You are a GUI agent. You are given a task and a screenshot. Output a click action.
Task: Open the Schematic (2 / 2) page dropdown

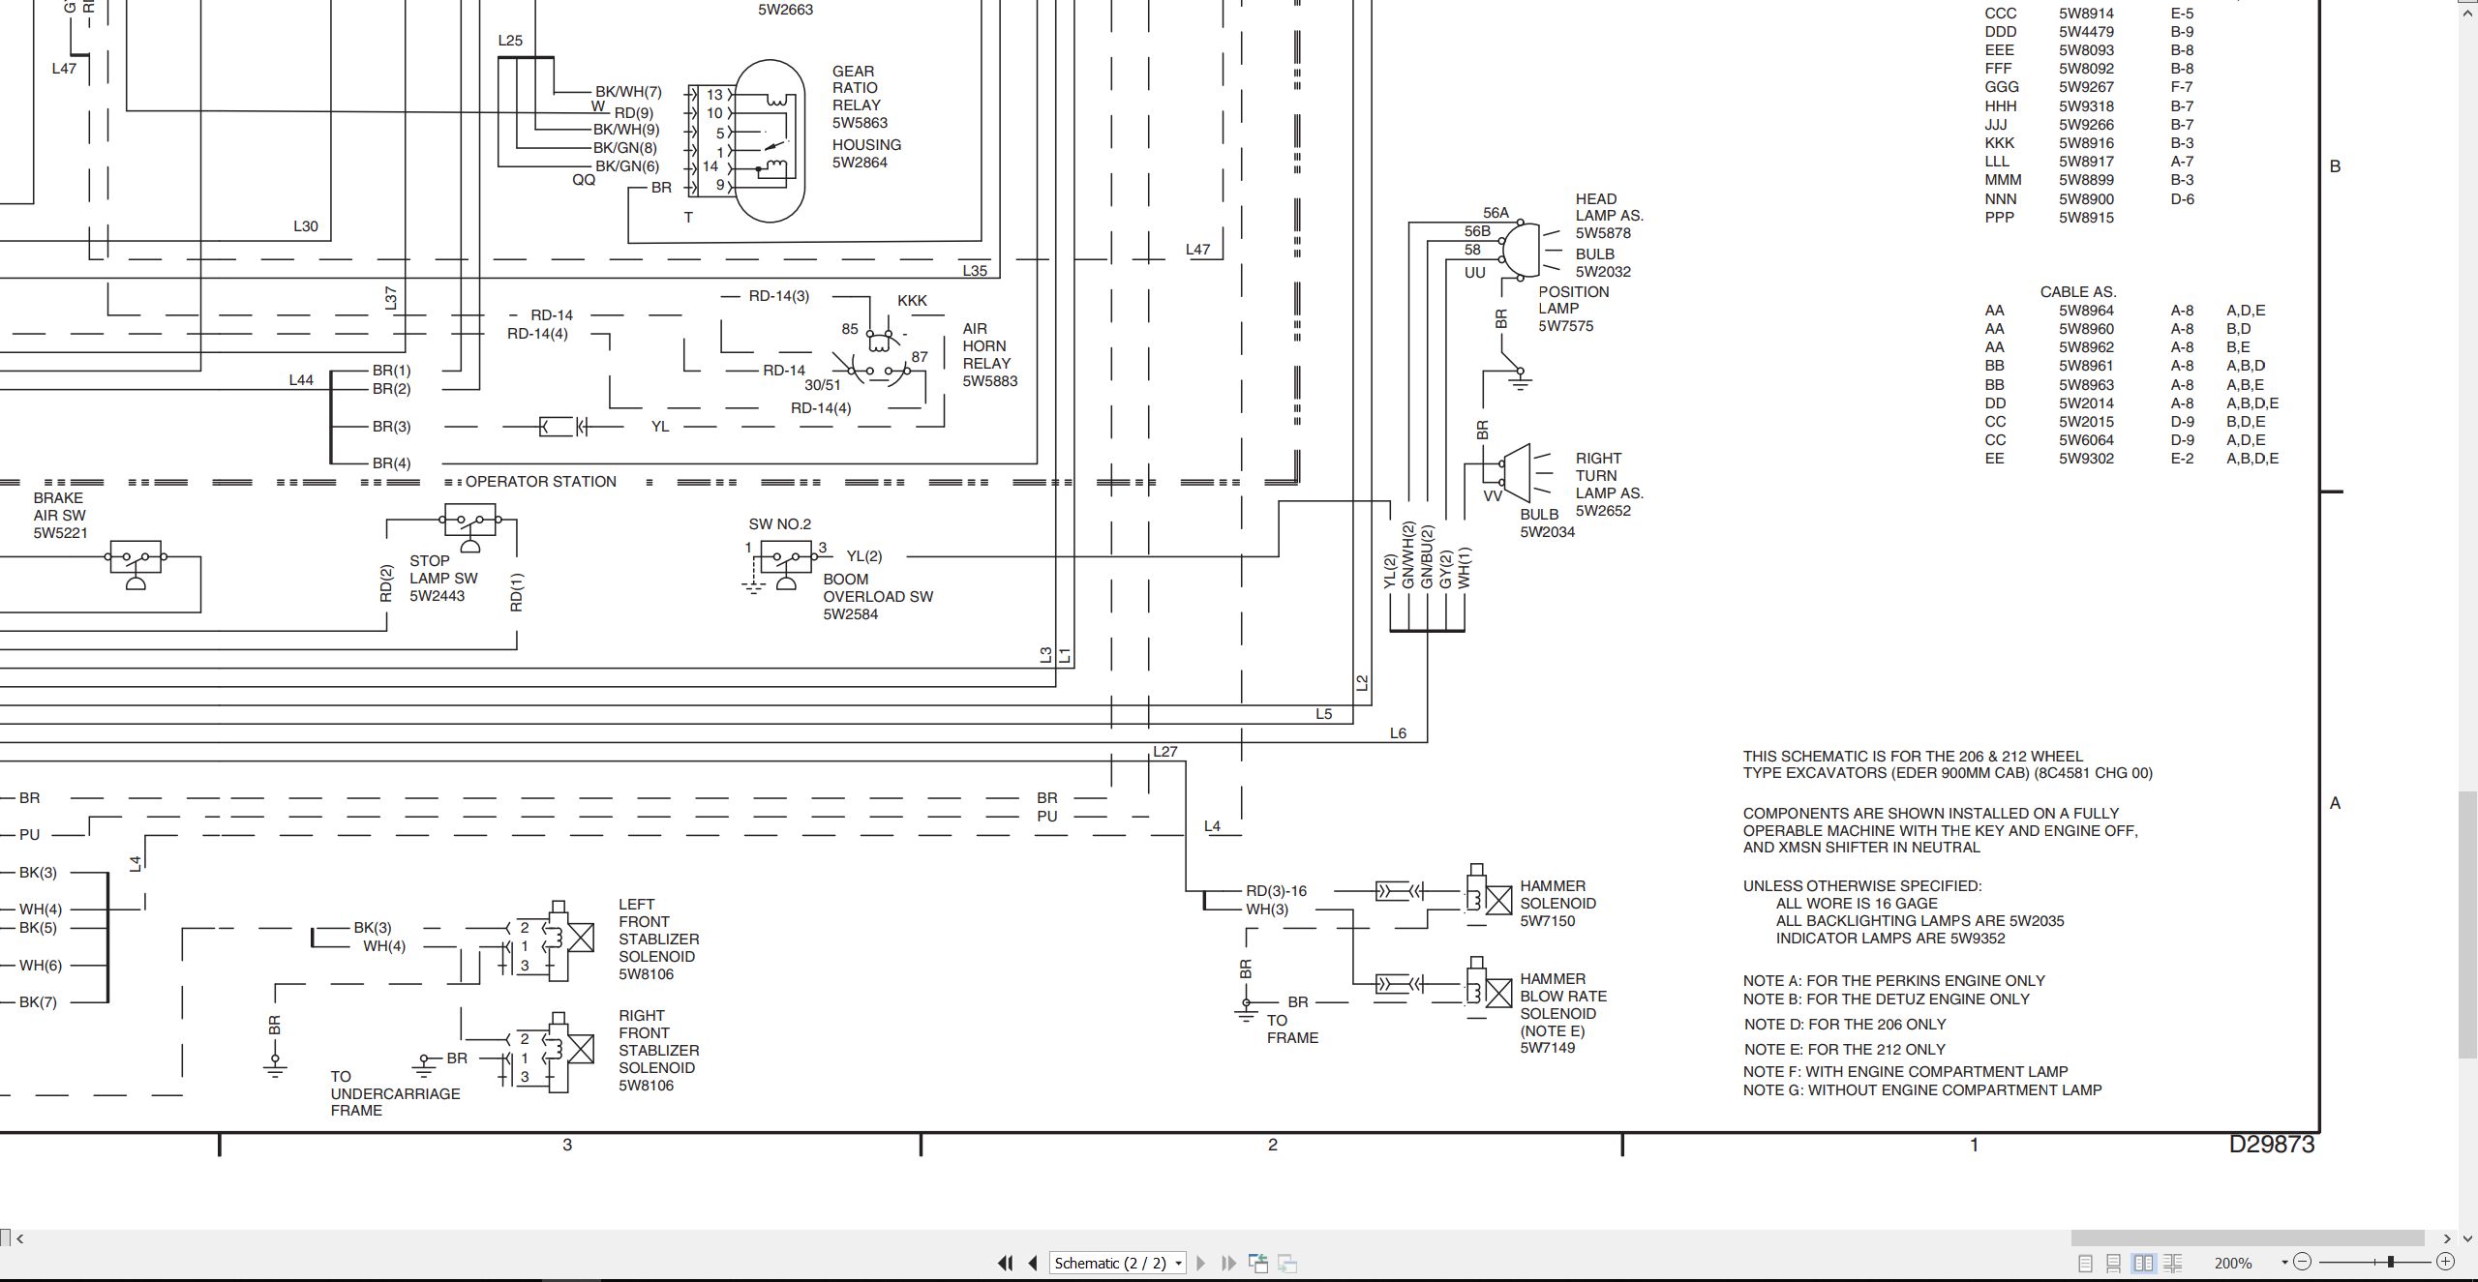pyautogui.click(x=1118, y=1263)
